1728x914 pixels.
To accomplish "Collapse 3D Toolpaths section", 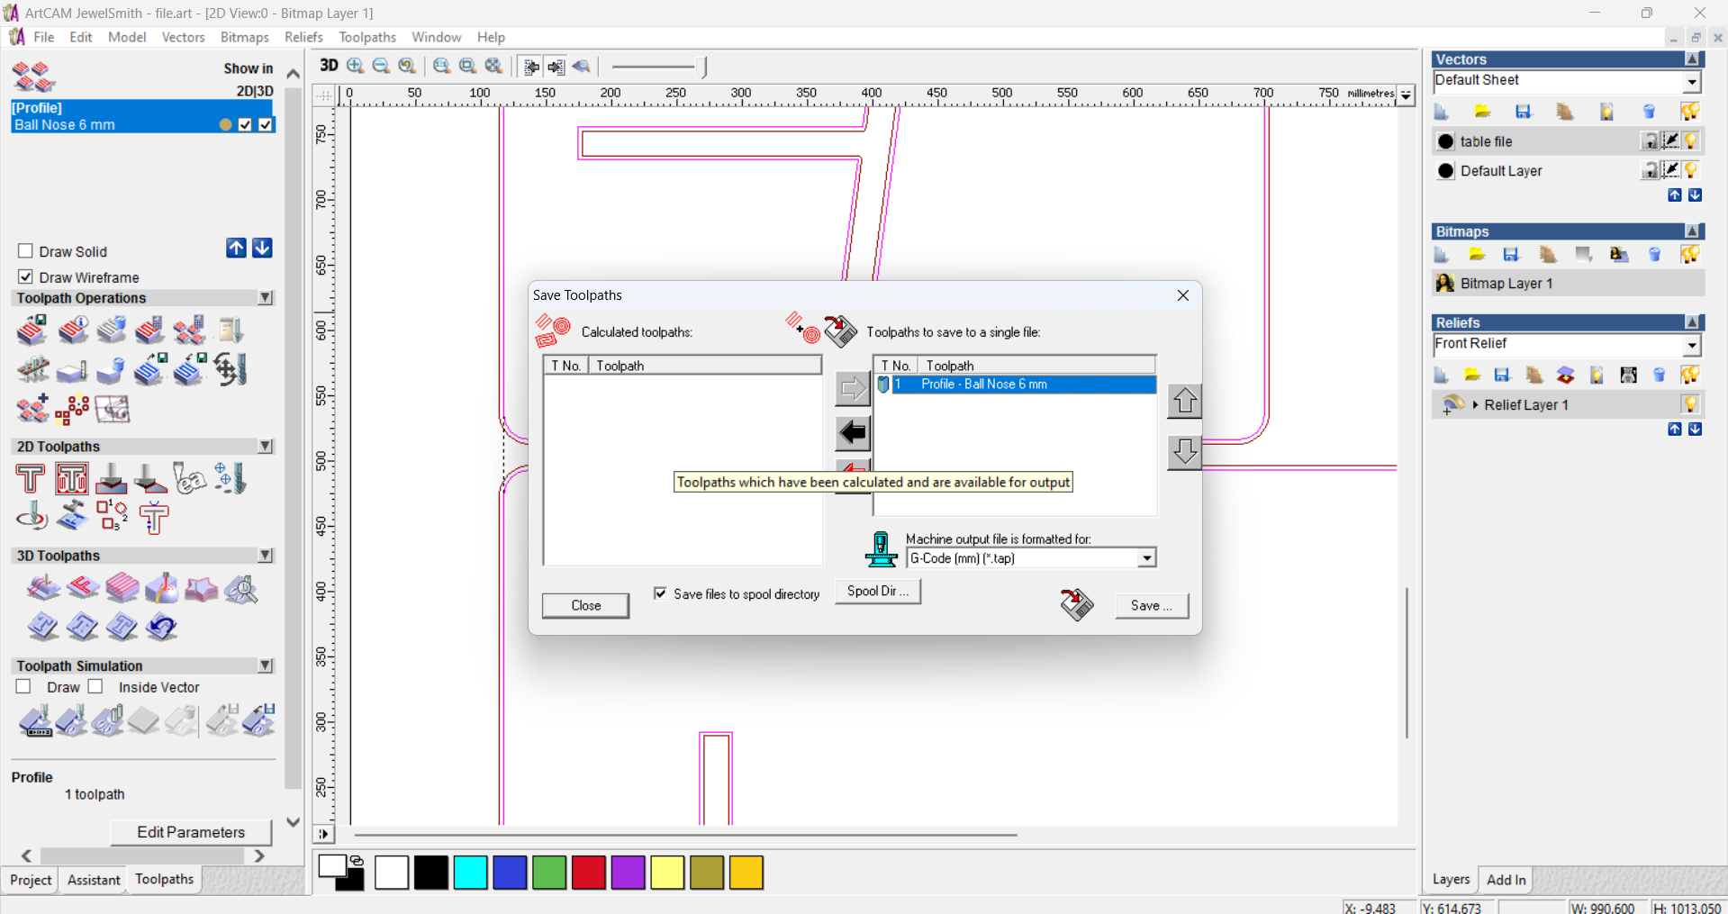I will [x=266, y=556].
